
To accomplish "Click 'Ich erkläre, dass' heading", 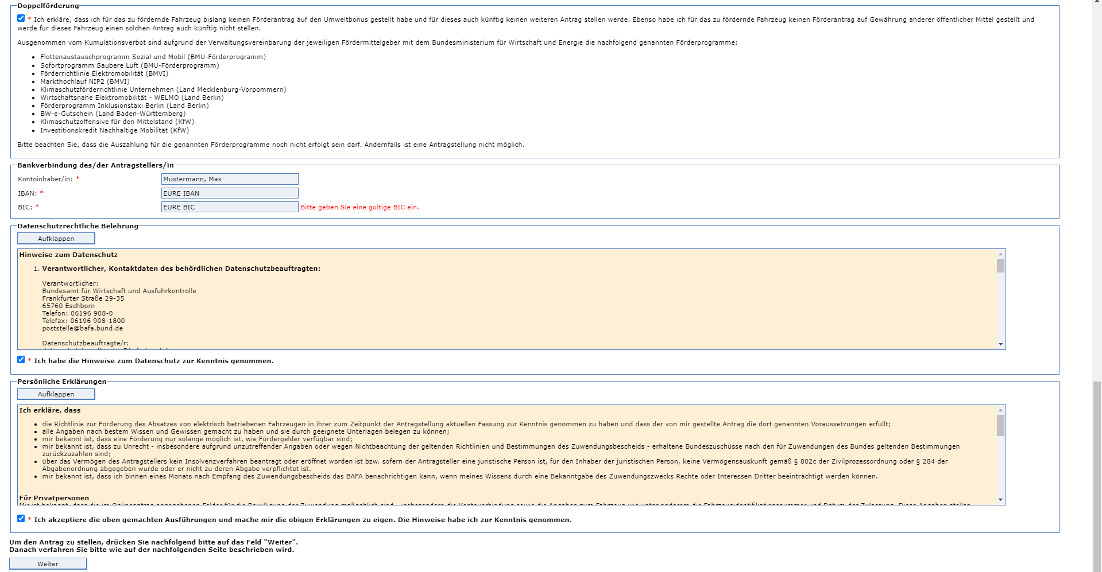I will 50,410.
